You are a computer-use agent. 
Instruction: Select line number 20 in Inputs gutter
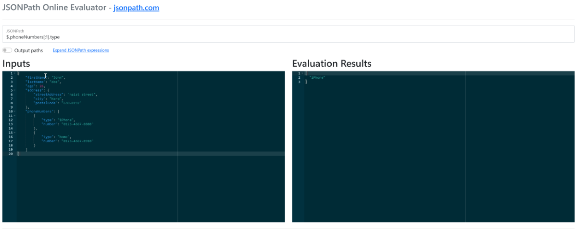pyautogui.click(x=11, y=154)
